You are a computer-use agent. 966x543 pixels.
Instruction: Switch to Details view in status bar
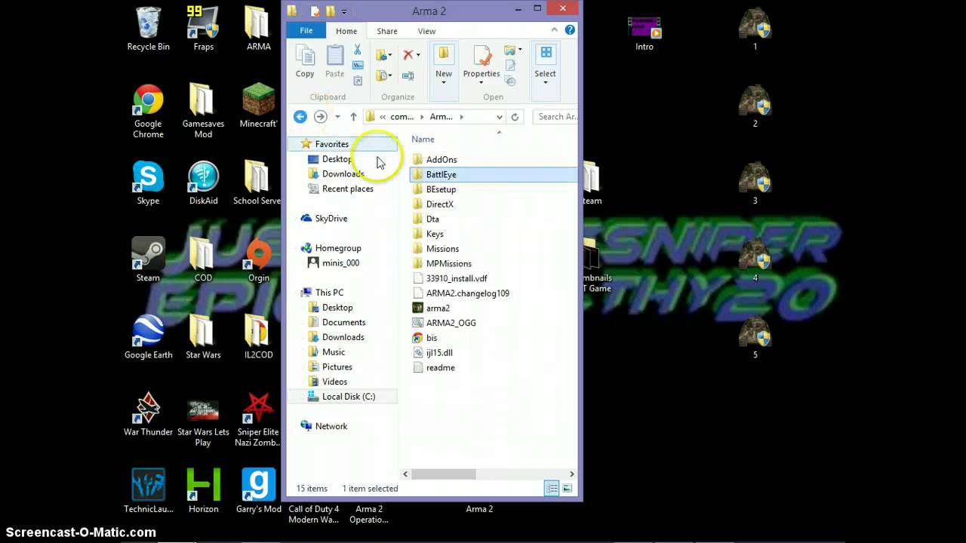coord(552,489)
